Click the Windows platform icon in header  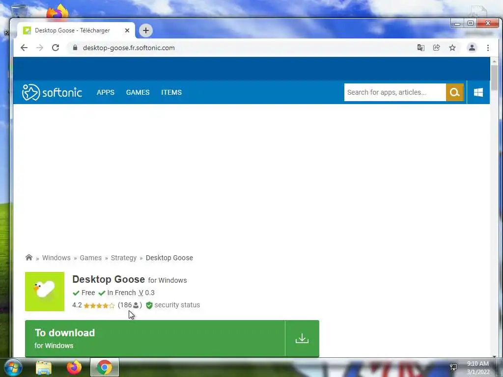(478, 92)
